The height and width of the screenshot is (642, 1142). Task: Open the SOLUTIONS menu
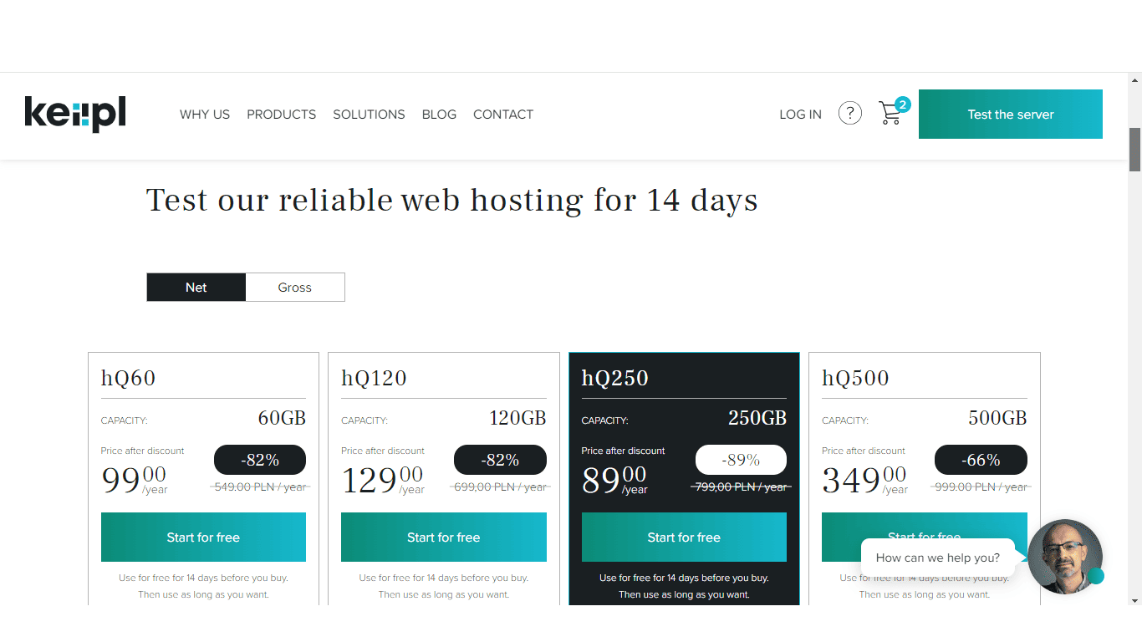pos(369,115)
